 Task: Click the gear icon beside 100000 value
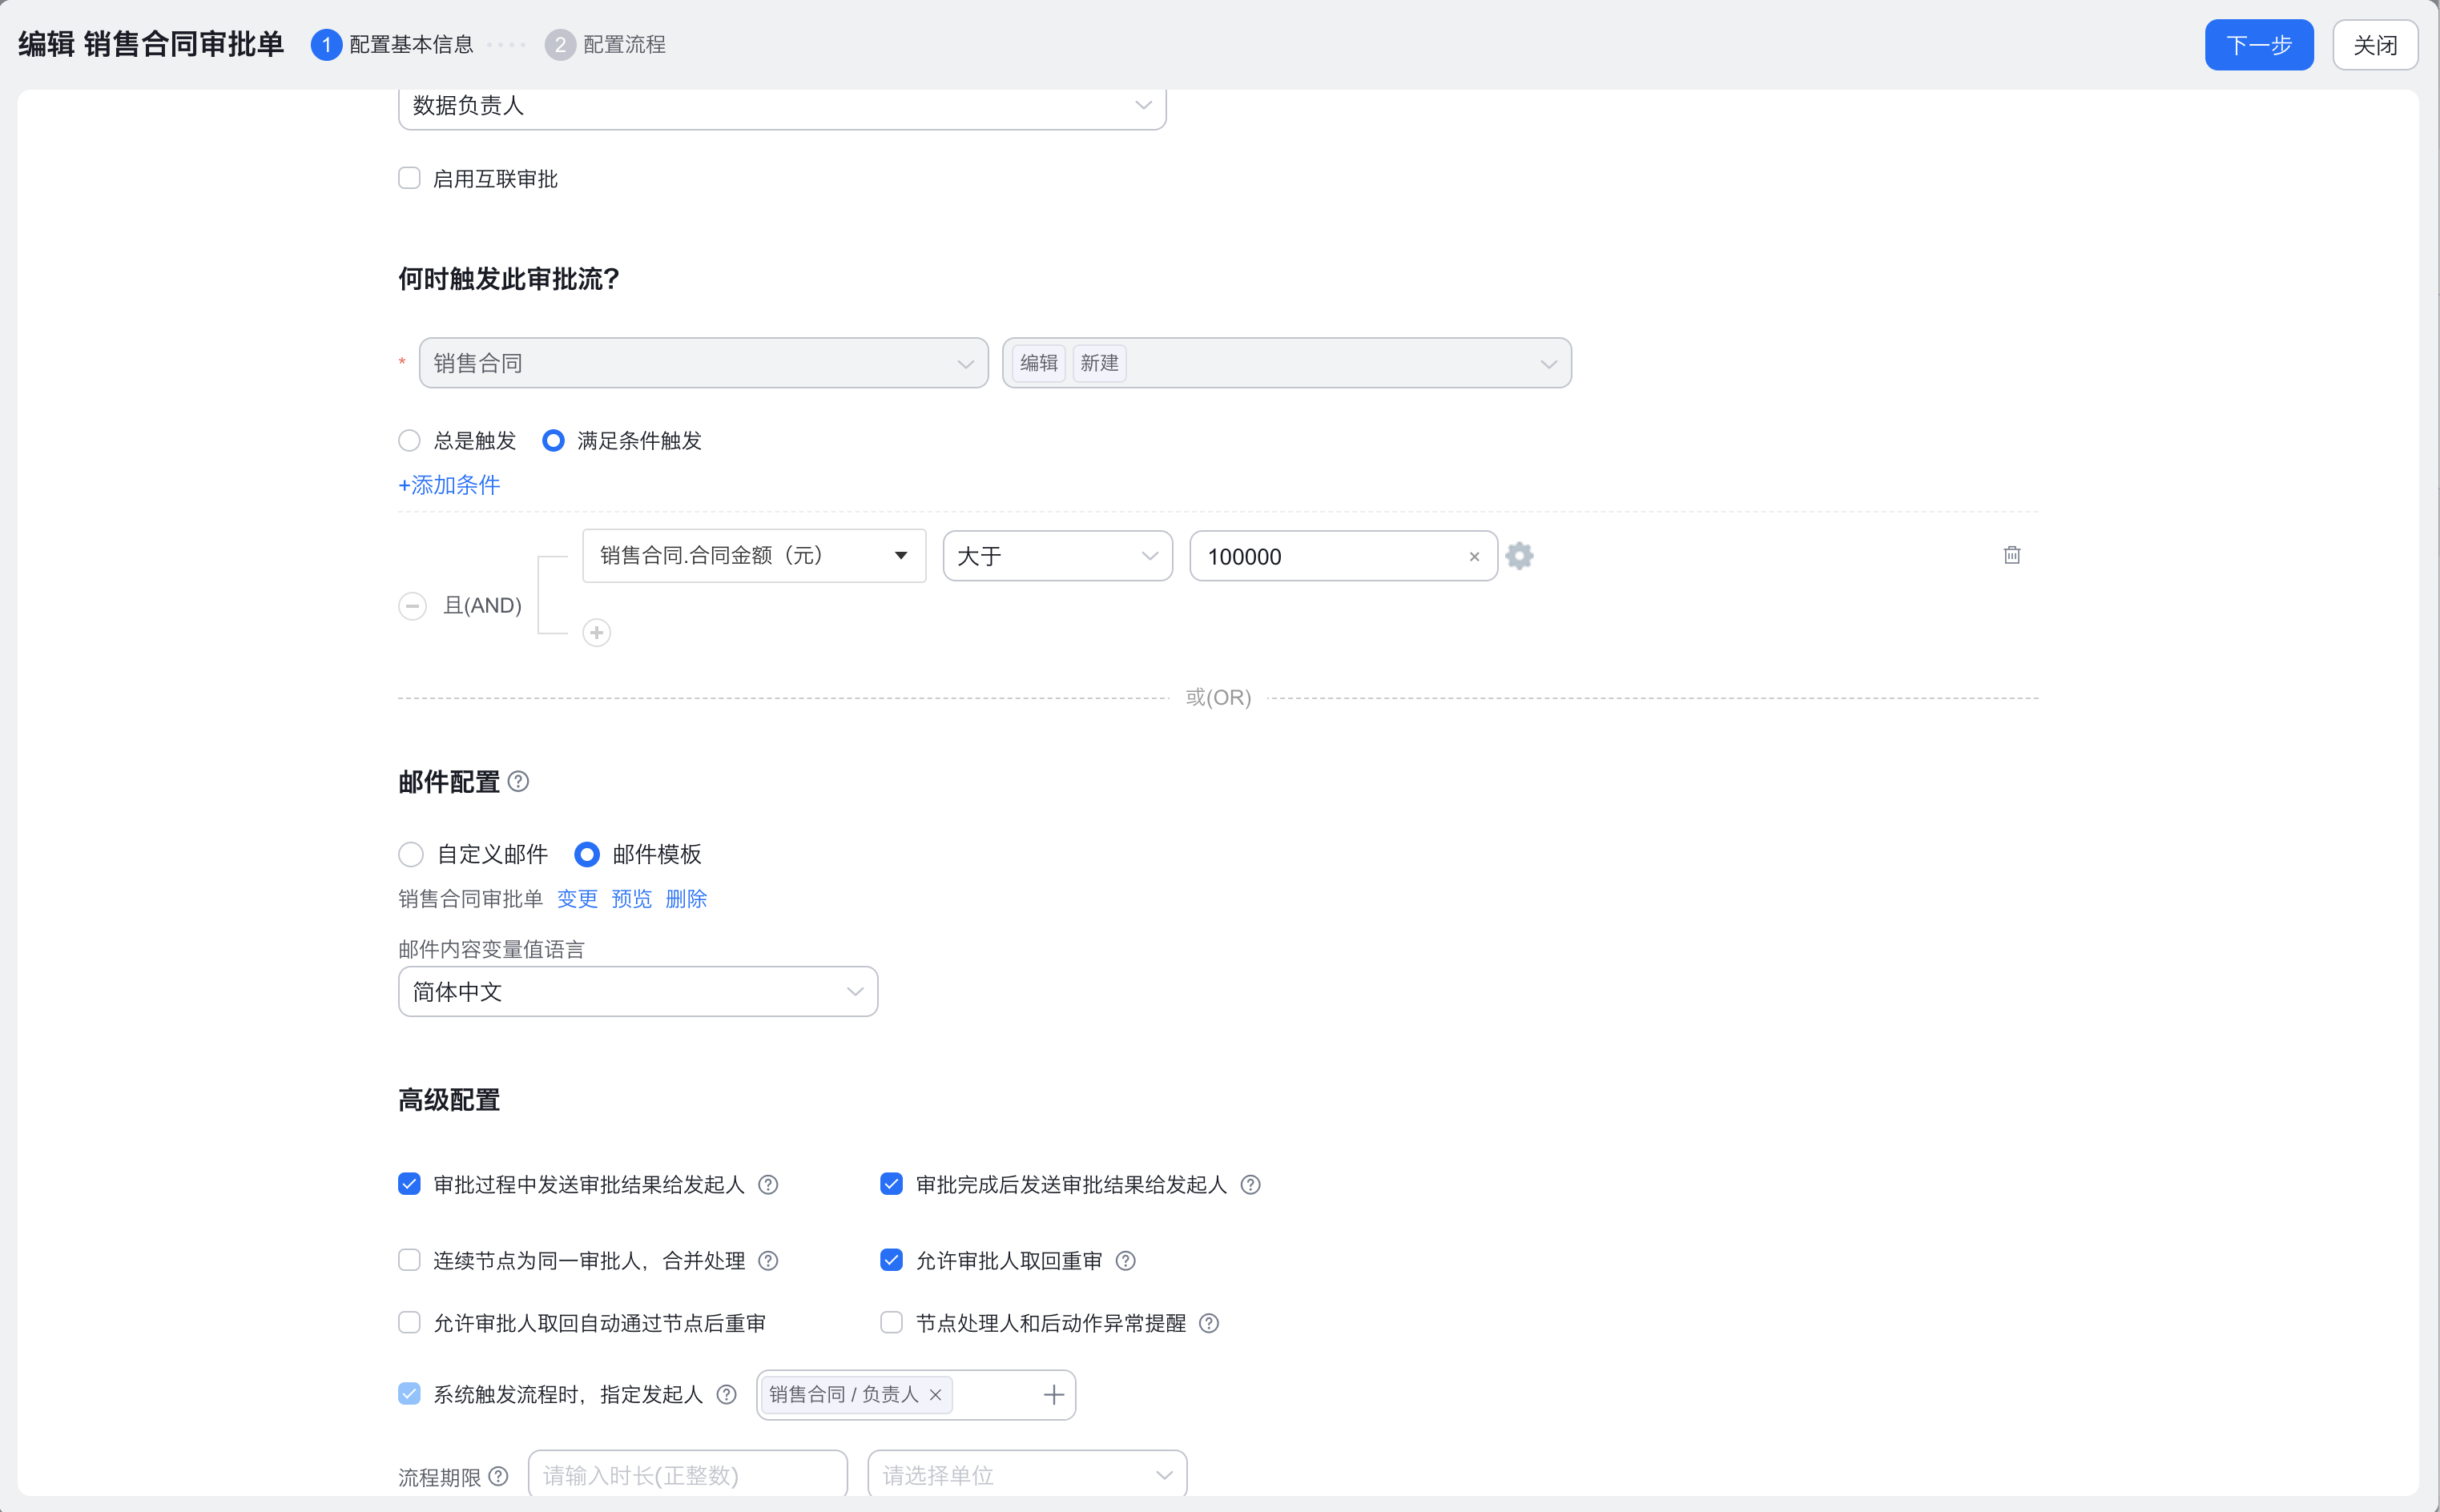point(1519,556)
